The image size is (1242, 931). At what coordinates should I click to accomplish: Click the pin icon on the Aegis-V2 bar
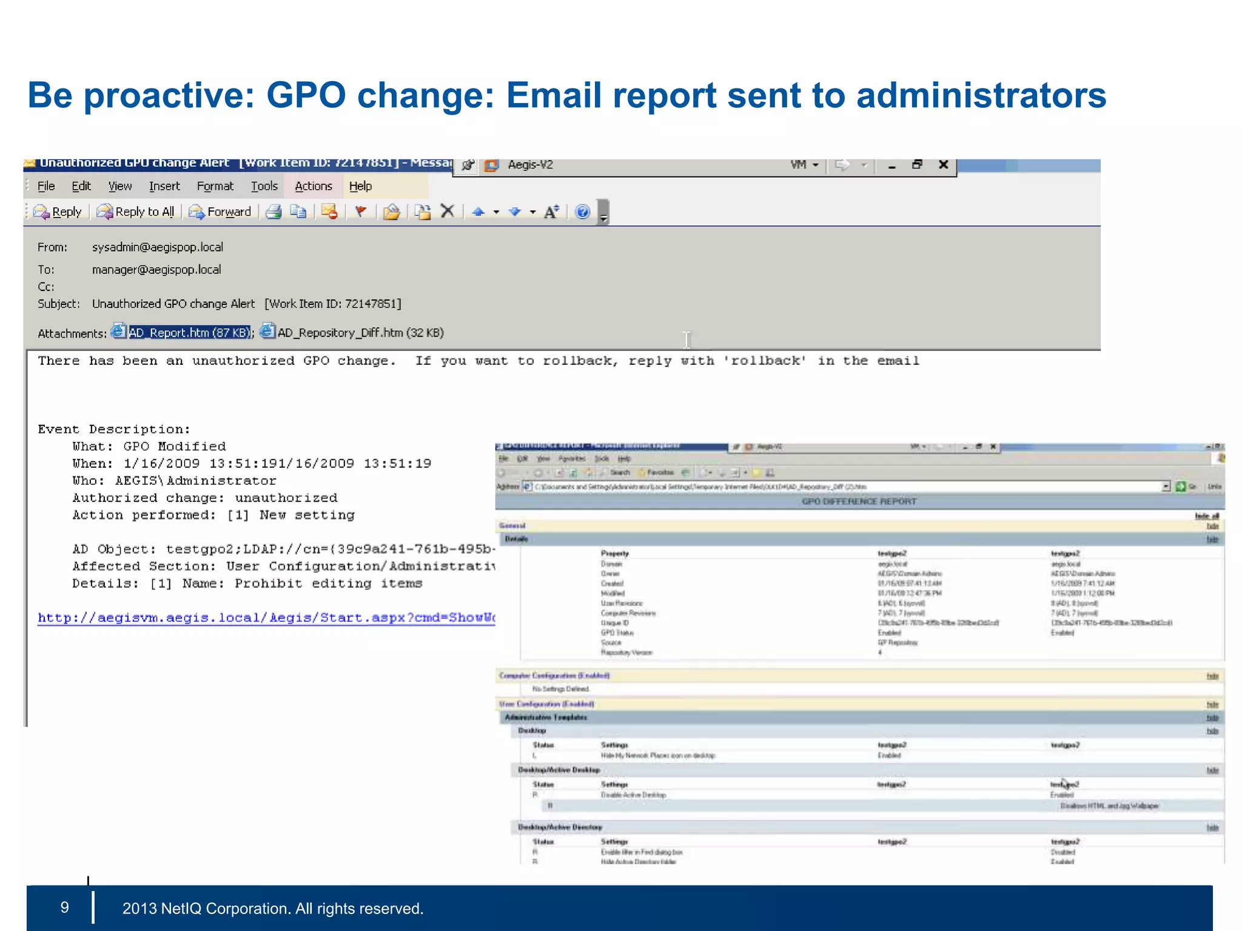pyautogui.click(x=468, y=165)
